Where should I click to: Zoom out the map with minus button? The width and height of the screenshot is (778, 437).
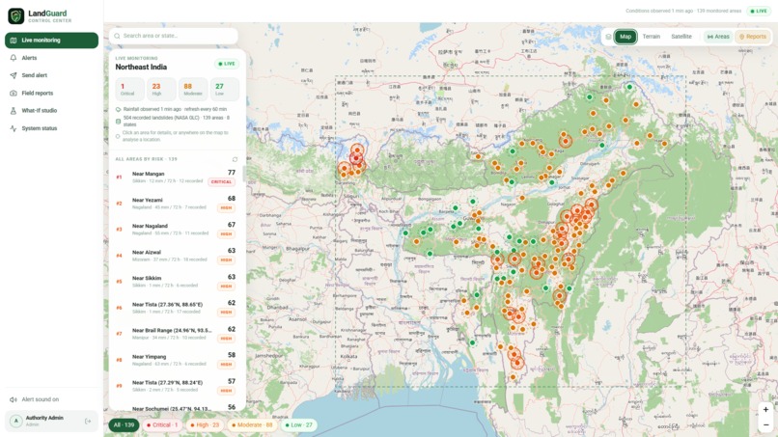pyautogui.click(x=765, y=424)
